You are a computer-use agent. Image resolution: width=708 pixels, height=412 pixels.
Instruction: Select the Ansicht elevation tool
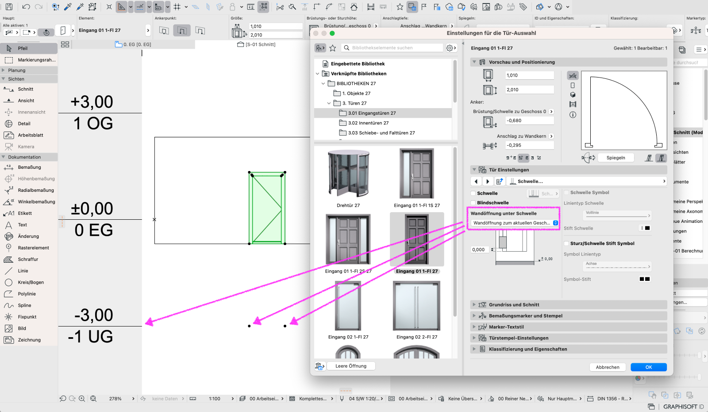click(29, 101)
